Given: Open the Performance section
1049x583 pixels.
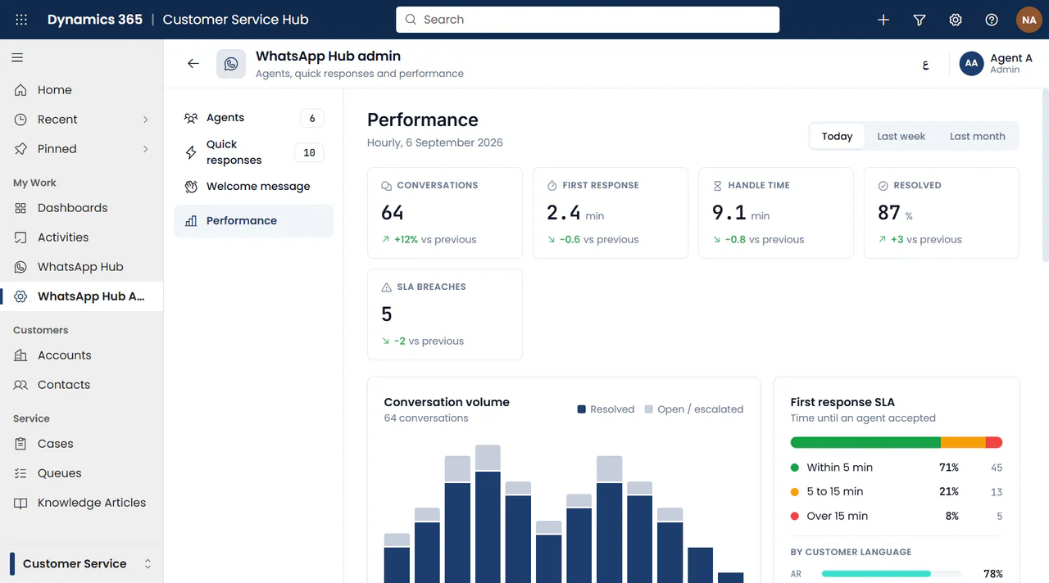Looking at the screenshot, I should click(x=253, y=221).
